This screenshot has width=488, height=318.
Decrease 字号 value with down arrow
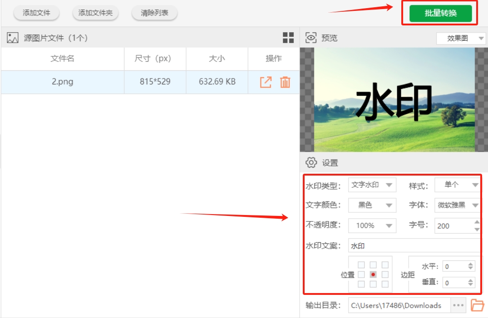[x=477, y=230]
